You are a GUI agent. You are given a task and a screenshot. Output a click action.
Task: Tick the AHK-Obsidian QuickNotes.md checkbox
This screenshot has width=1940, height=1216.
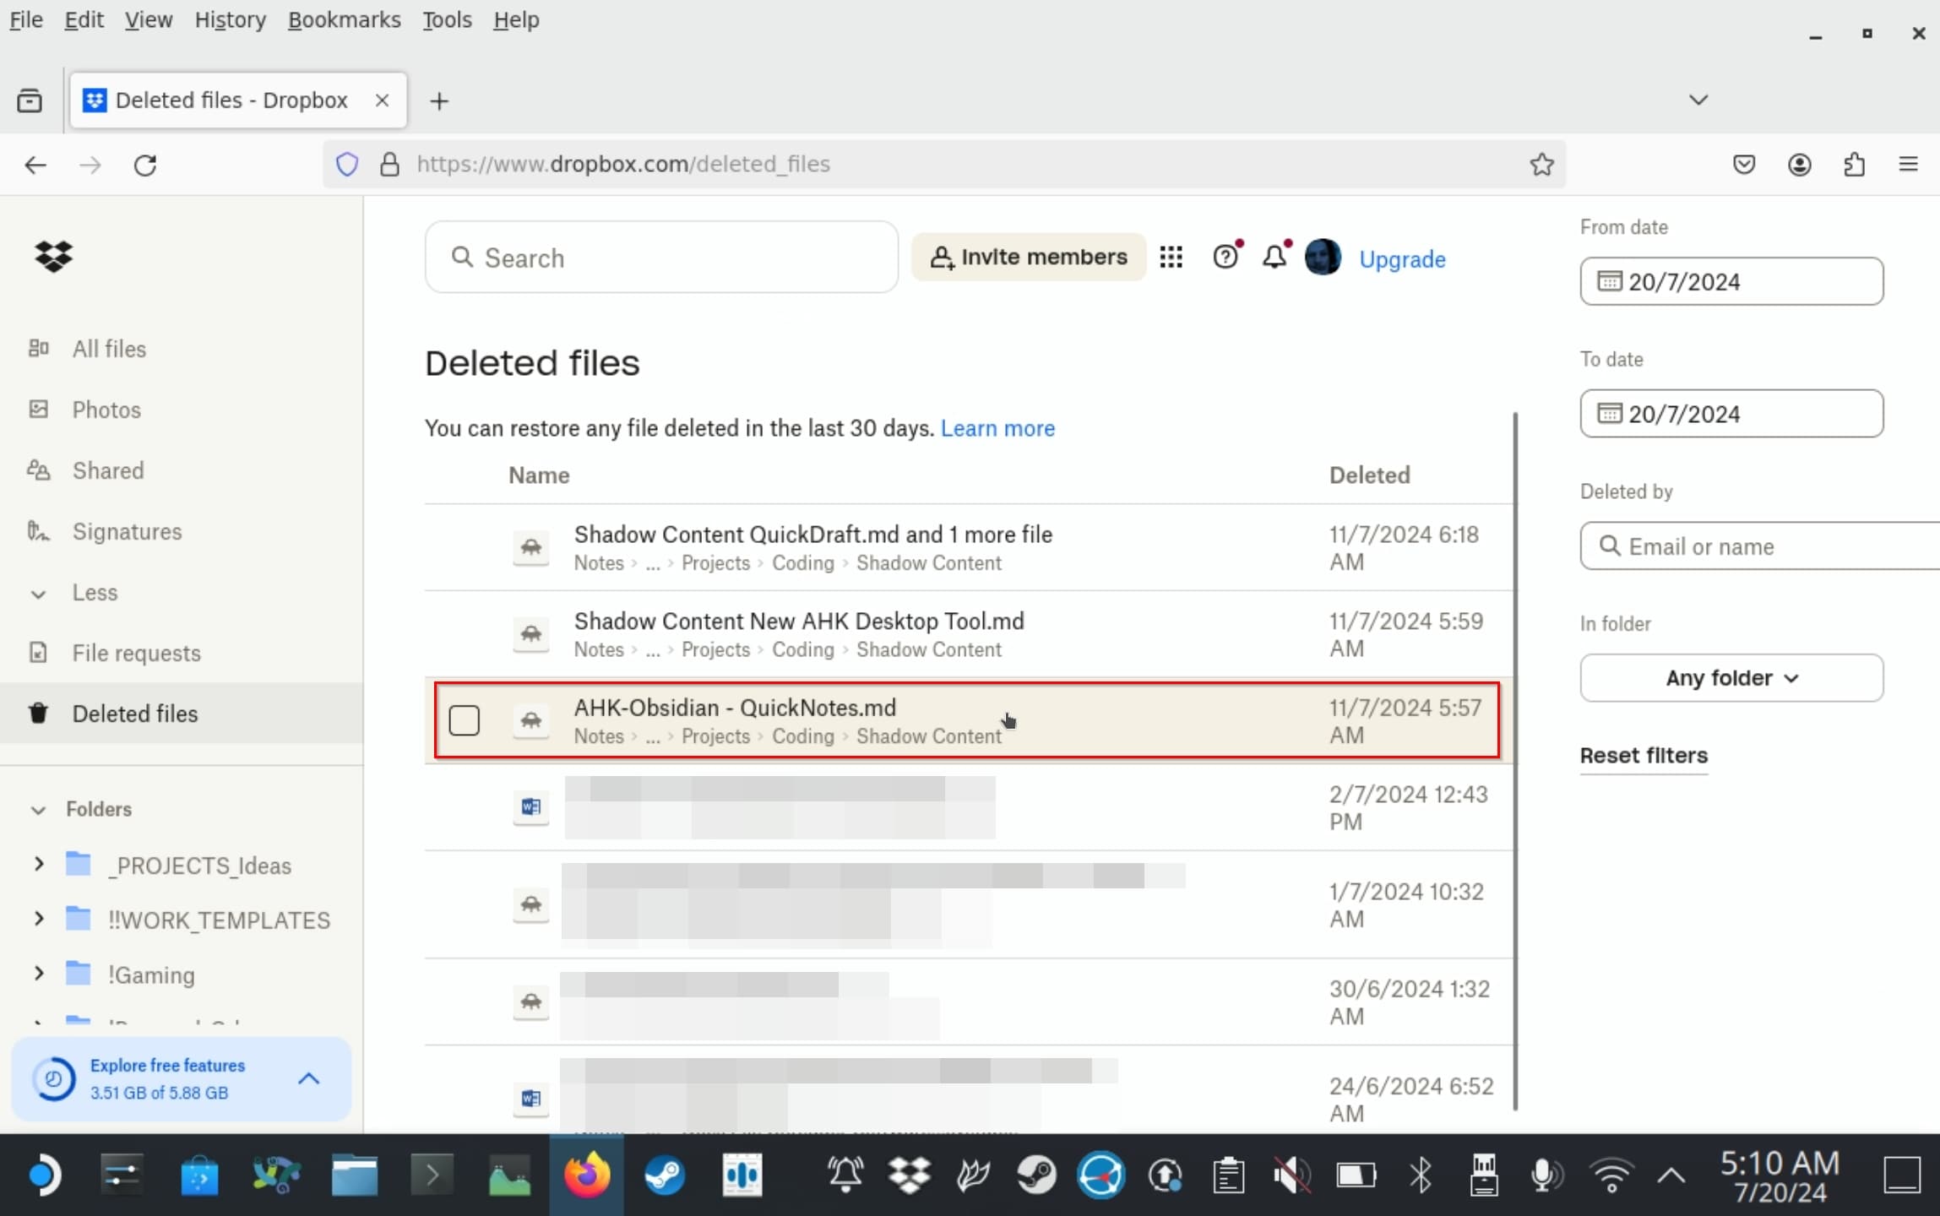(464, 720)
